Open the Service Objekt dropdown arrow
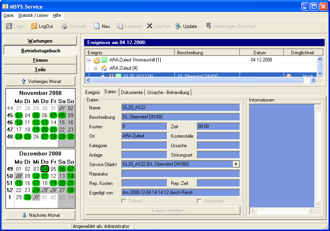Screen dimensions: 330x231 tap(236, 164)
